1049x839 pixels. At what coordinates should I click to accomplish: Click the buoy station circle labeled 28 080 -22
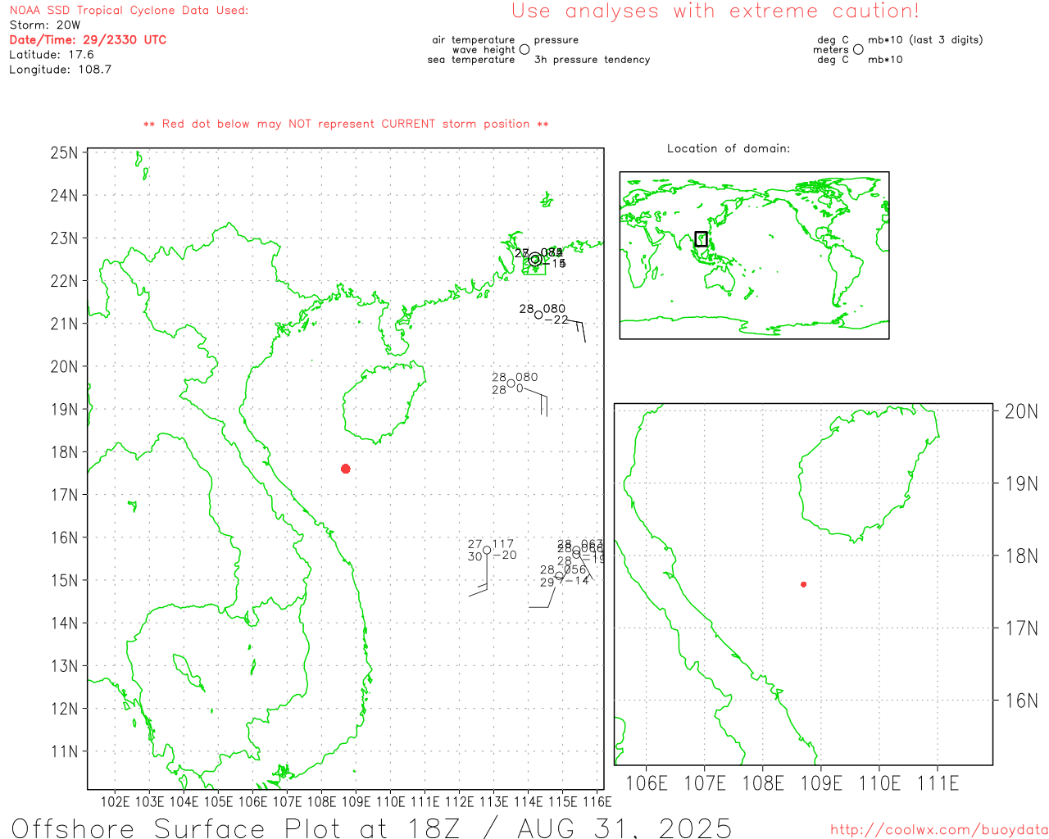click(x=538, y=315)
